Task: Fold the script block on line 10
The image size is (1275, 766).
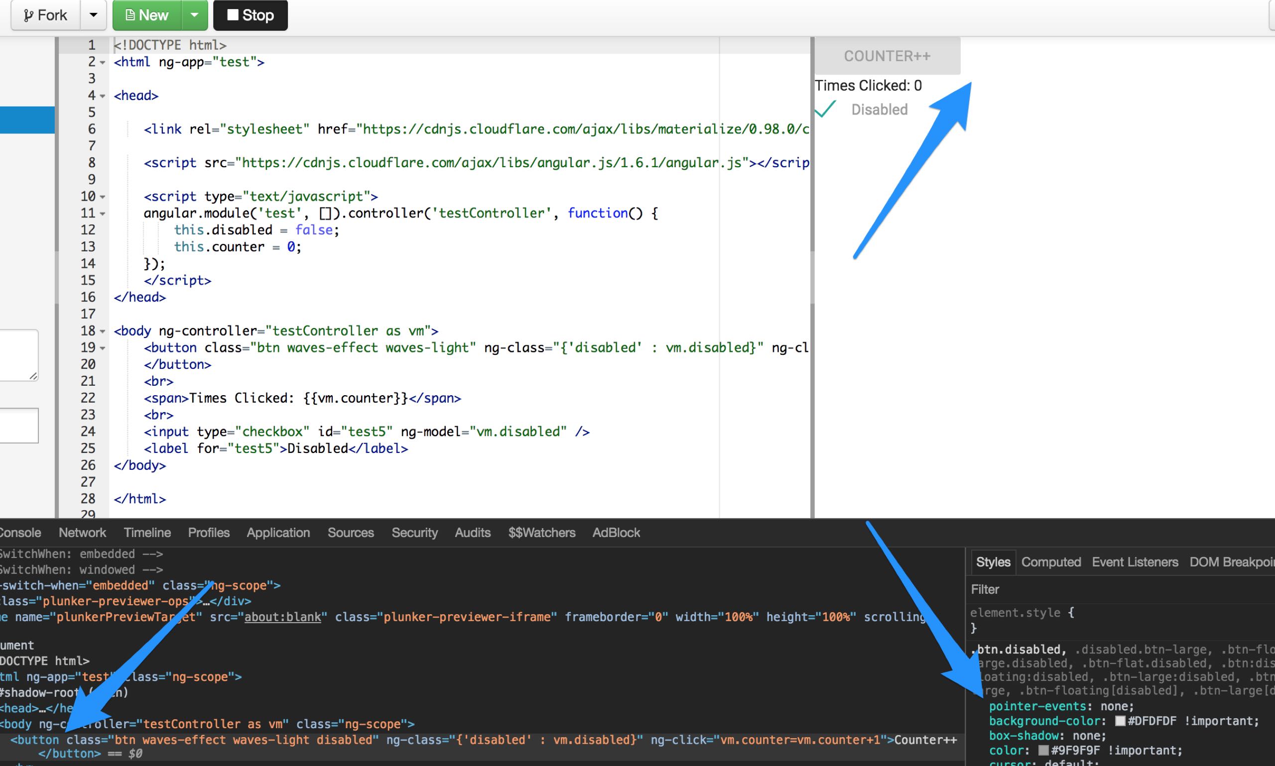Action: point(103,197)
